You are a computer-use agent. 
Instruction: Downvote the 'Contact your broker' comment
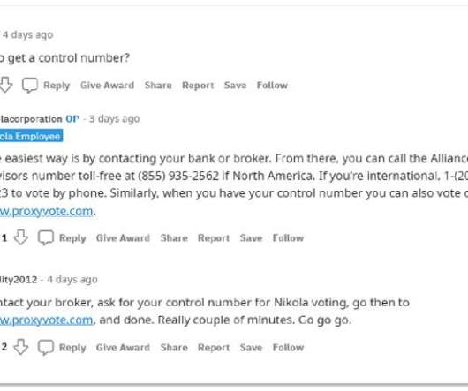click(x=21, y=347)
